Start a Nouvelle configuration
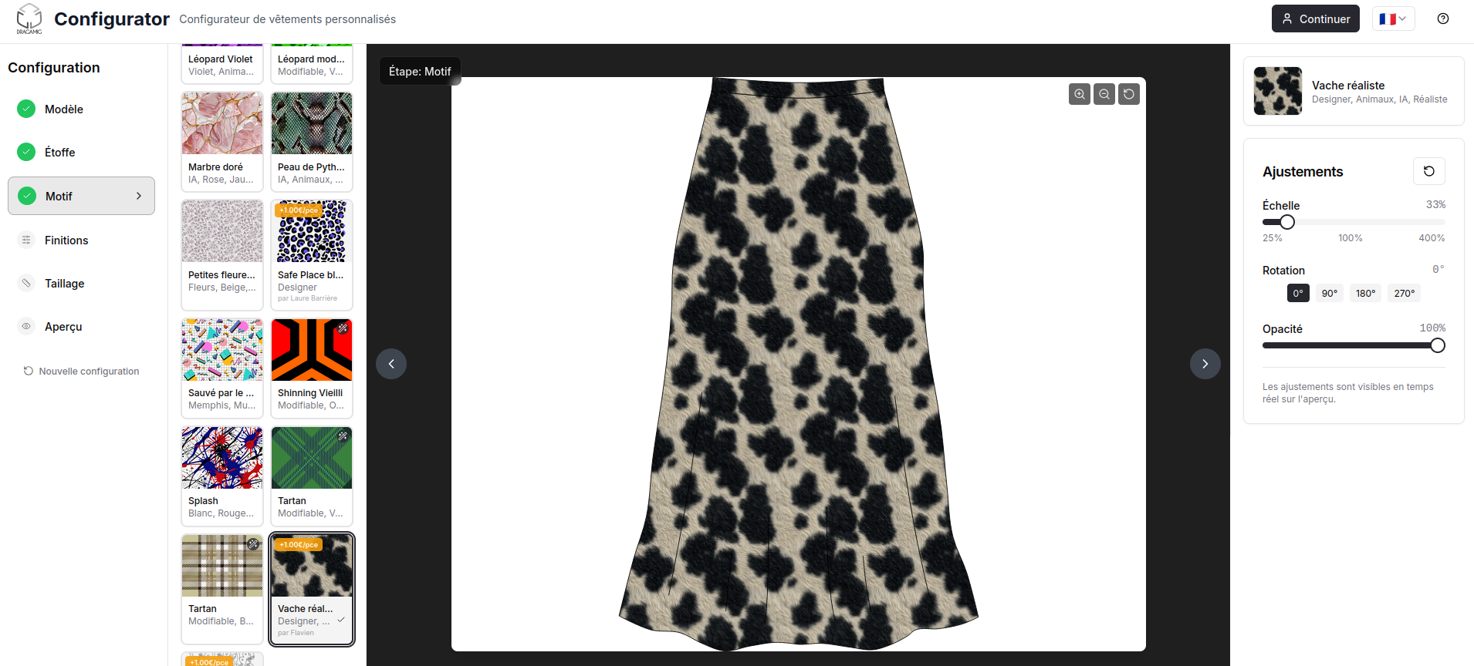 pos(81,371)
